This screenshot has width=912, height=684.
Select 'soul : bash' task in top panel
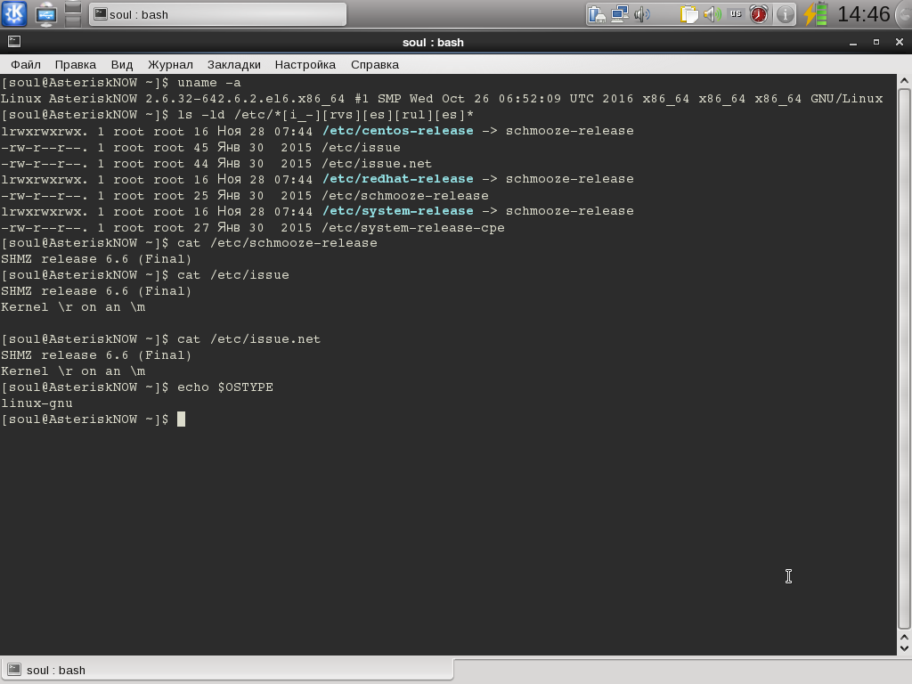coord(217,14)
